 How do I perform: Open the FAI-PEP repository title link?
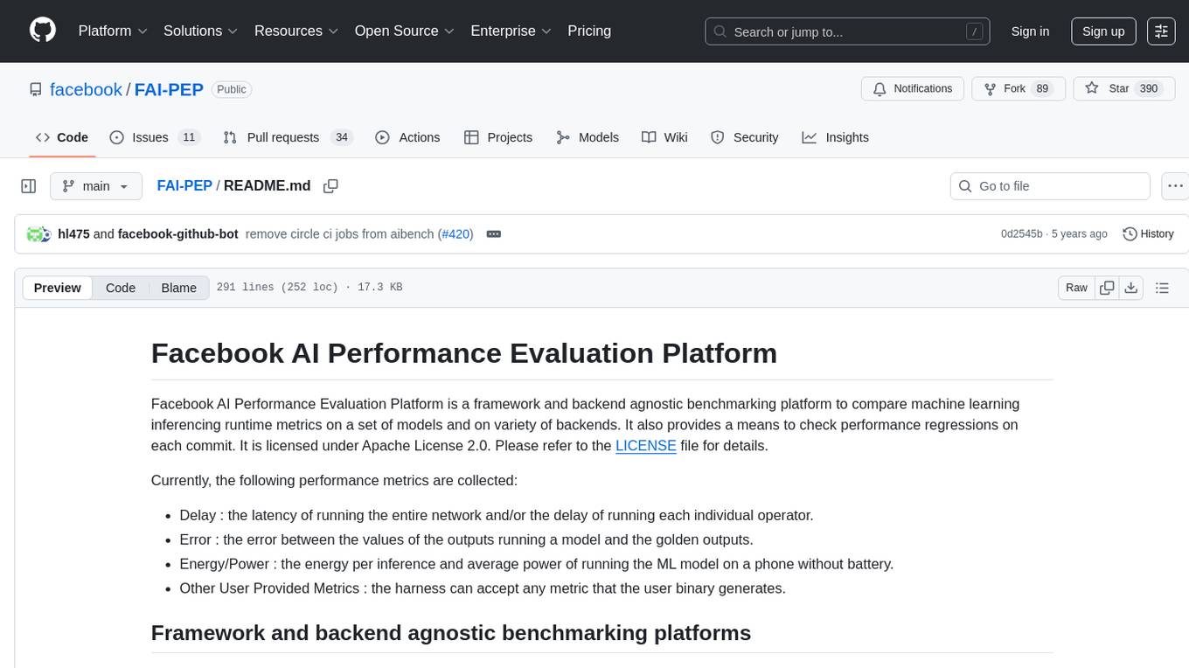pyautogui.click(x=169, y=89)
